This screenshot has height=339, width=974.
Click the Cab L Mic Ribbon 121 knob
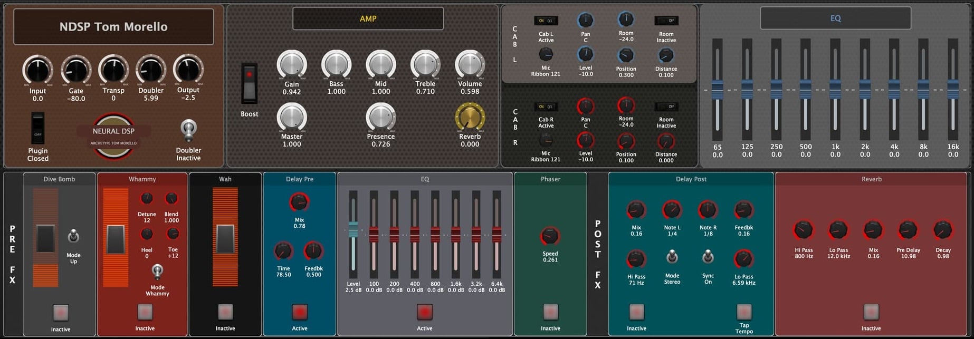[x=546, y=54]
